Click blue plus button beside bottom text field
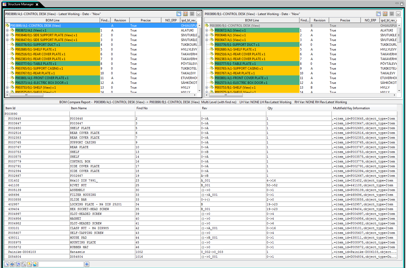 pyautogui.click(x=87, y=264)
